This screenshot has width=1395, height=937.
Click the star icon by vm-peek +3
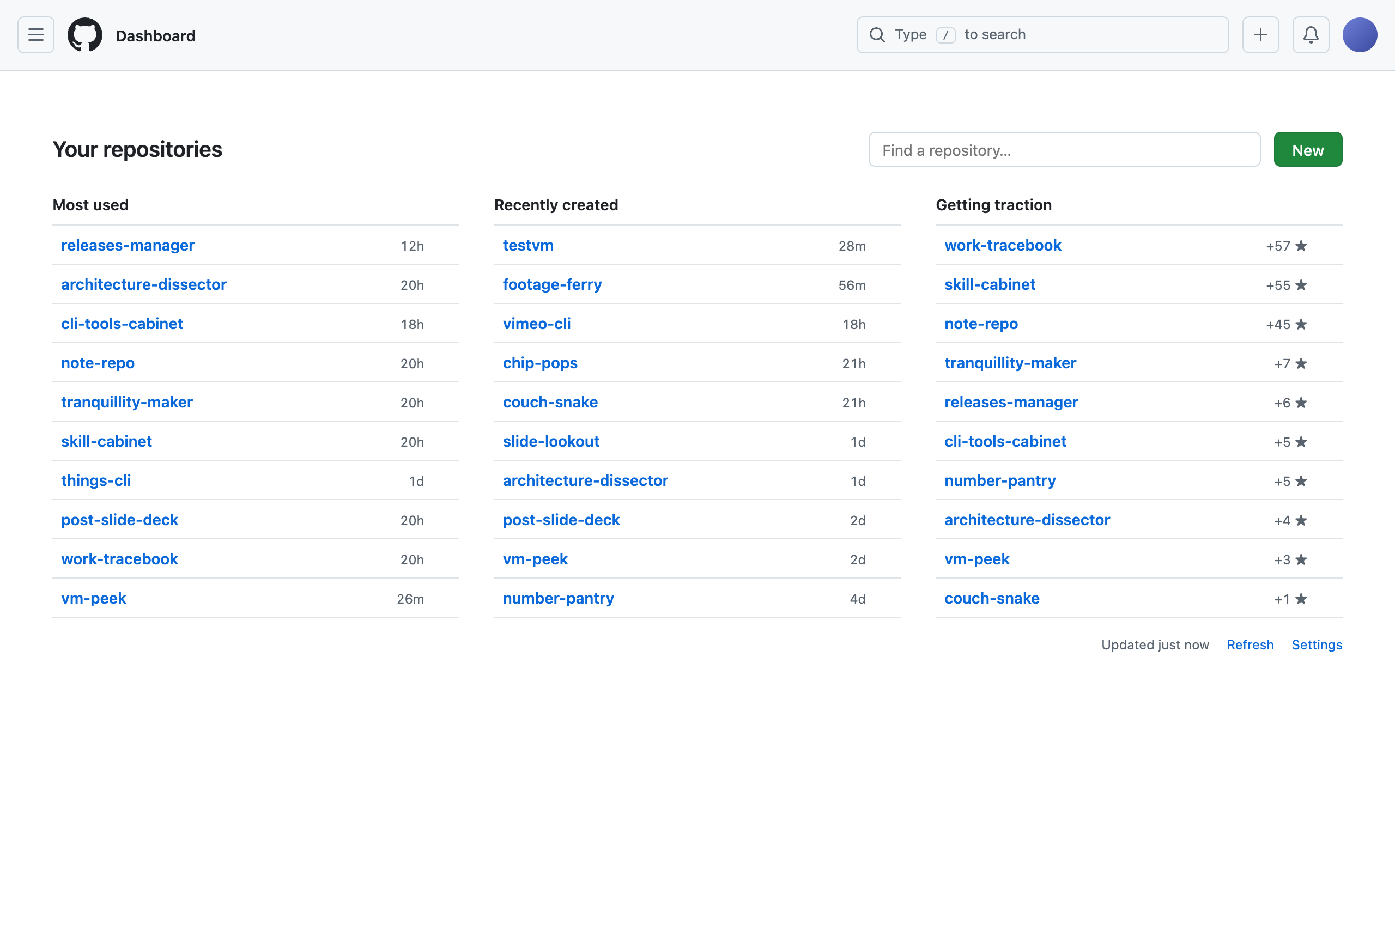coord(1301,559)
